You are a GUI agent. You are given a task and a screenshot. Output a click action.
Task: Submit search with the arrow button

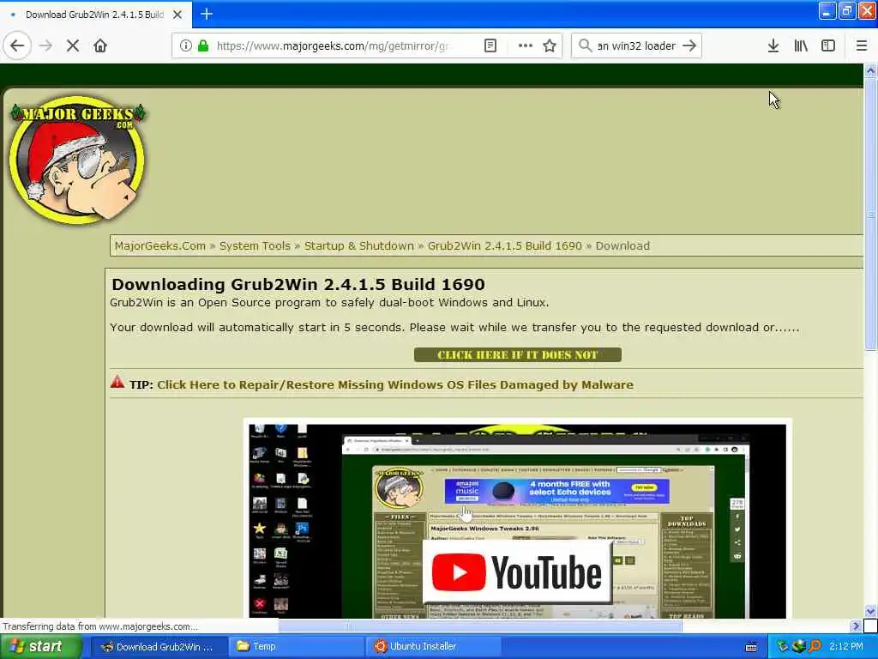(x=690, y=46)
